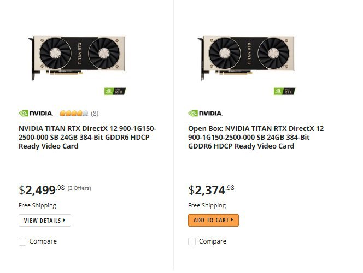Image resolution: width=363 pixels, height=273 pixels.
Task: Check Compare box for $2,499.98 card
Action: click(22, 241)
